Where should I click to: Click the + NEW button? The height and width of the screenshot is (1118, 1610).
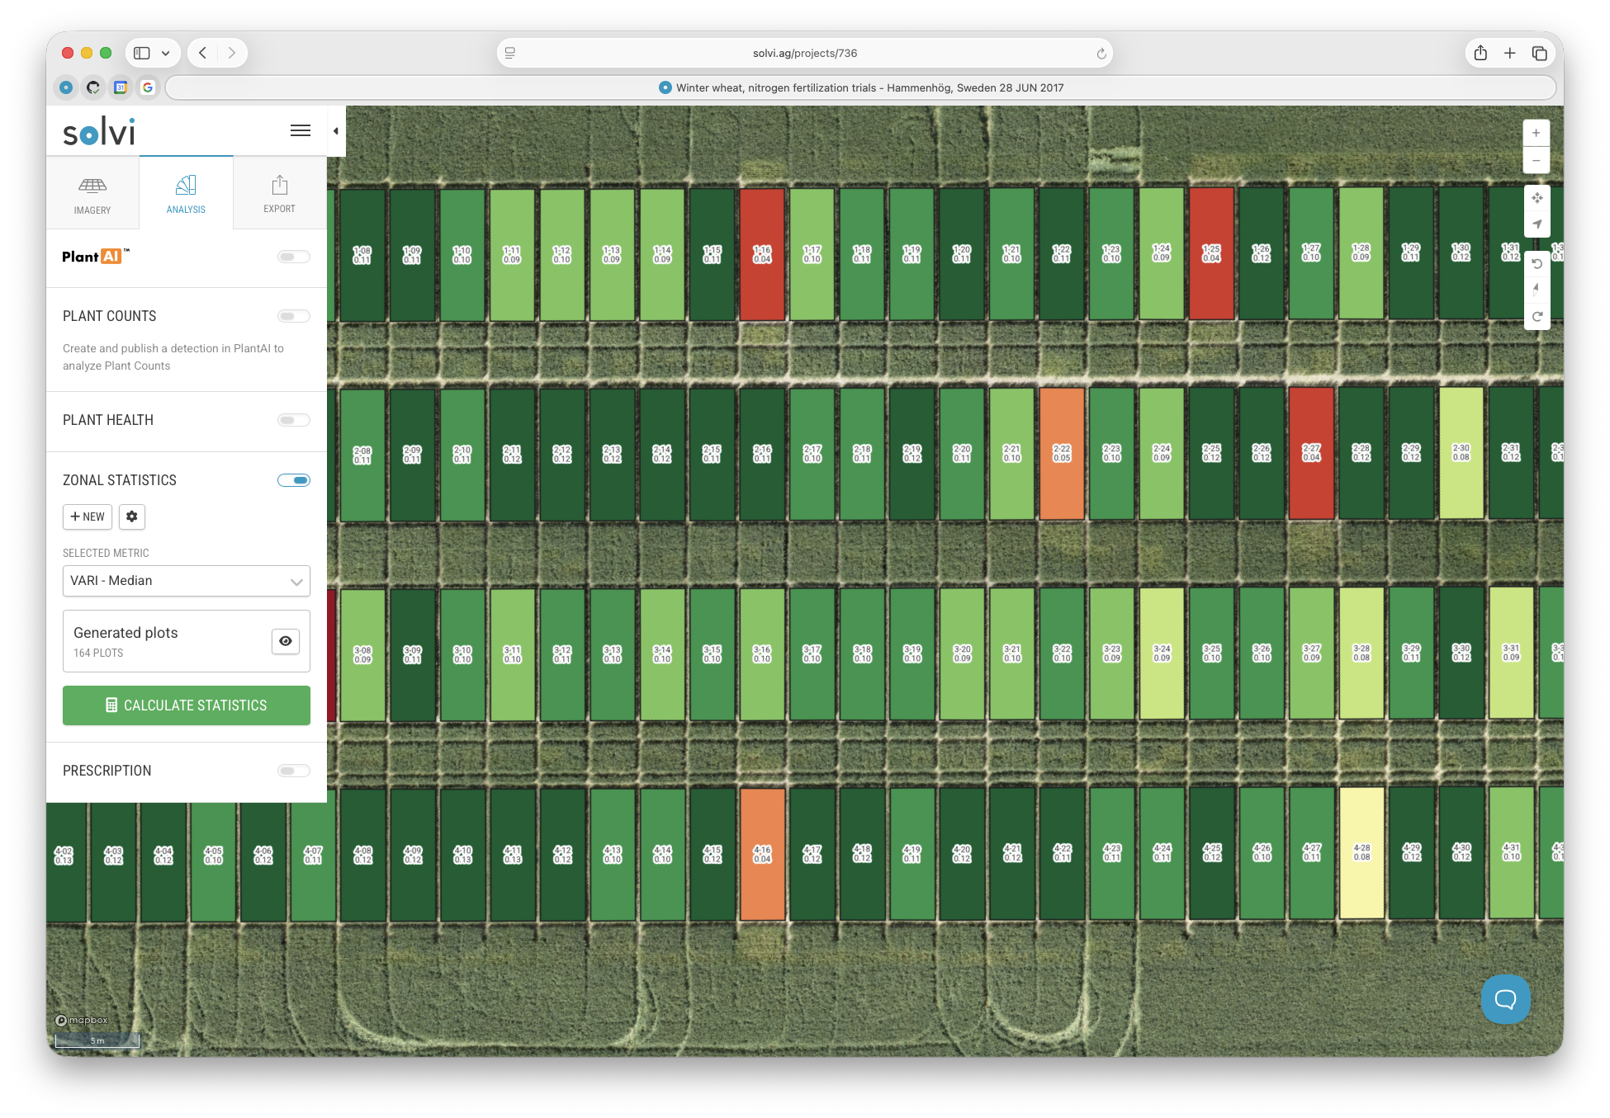(x=88, y=517)
